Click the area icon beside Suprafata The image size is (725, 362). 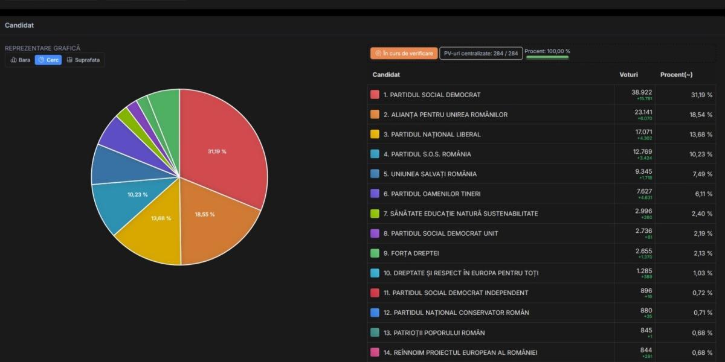pos(69,60)
